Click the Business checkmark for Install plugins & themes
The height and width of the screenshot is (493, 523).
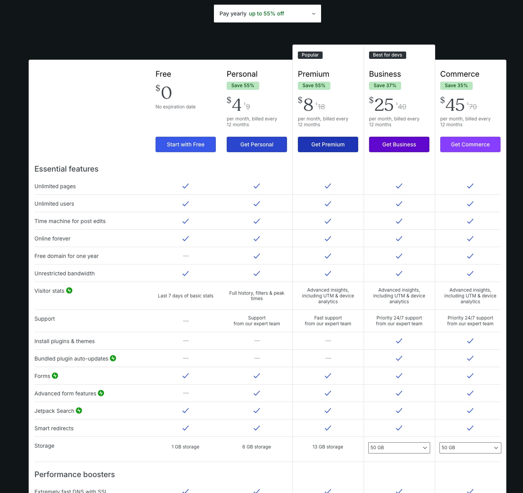pos(399,341)
